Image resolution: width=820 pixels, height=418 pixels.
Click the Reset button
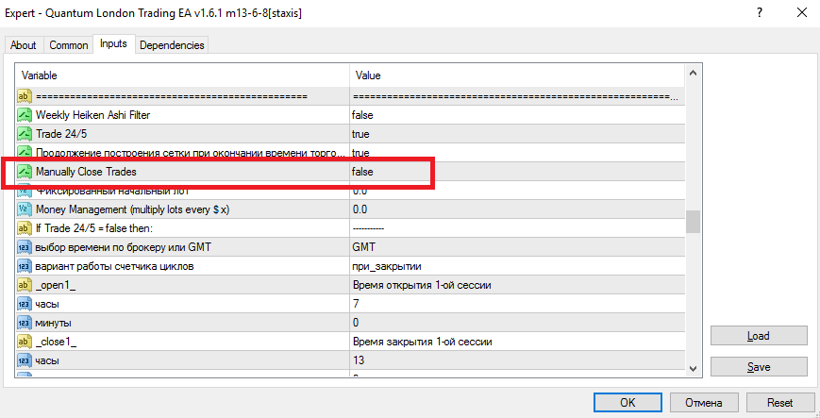pos(779,403)
